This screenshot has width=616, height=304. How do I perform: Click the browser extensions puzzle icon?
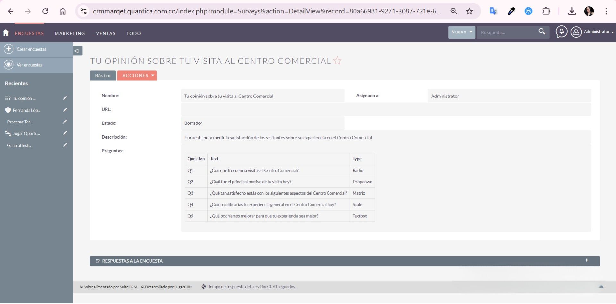pos(546,11)
